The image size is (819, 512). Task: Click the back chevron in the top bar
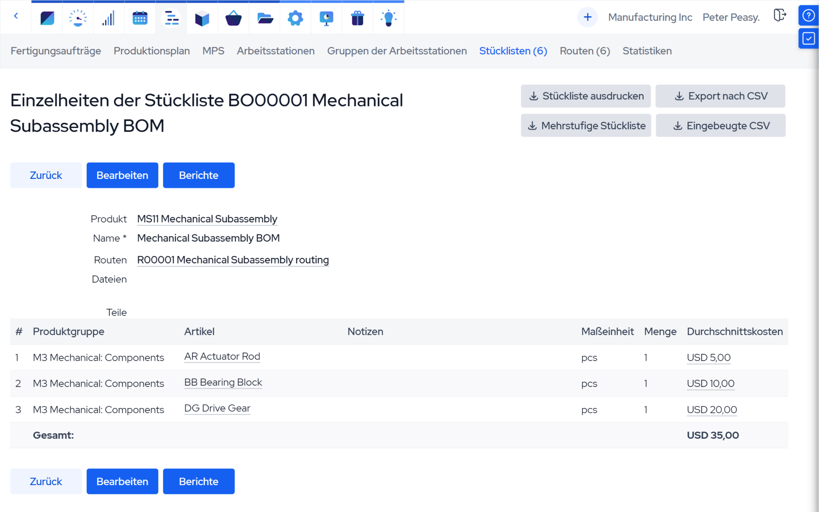16,16
